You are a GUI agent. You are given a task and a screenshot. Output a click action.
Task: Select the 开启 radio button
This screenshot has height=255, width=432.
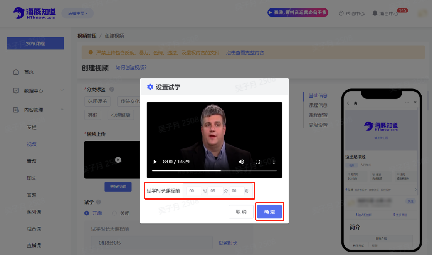tap(86, 213)
